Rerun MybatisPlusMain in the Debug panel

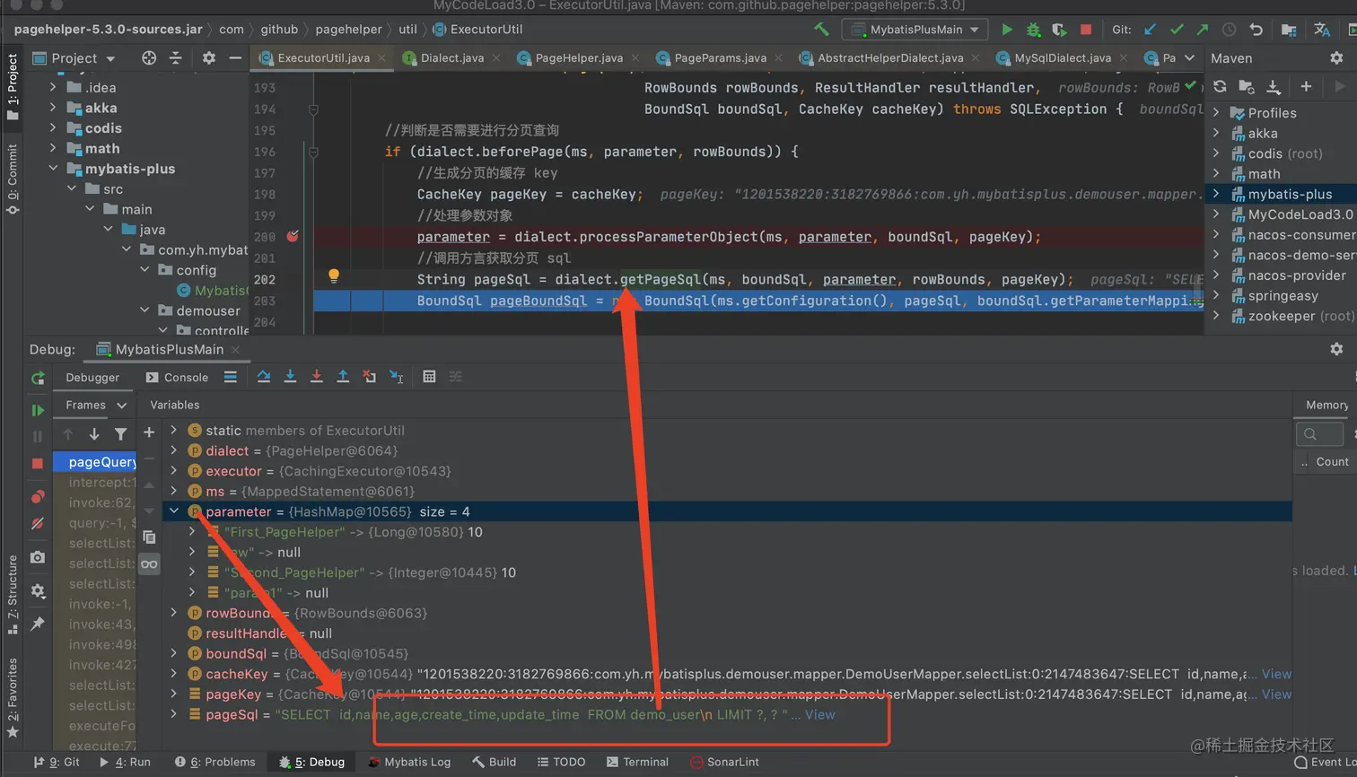click(x=38, y=378)
